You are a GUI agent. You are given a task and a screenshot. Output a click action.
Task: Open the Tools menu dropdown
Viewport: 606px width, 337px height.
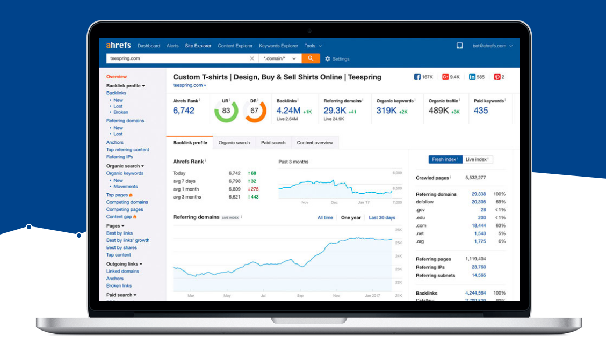313,46
